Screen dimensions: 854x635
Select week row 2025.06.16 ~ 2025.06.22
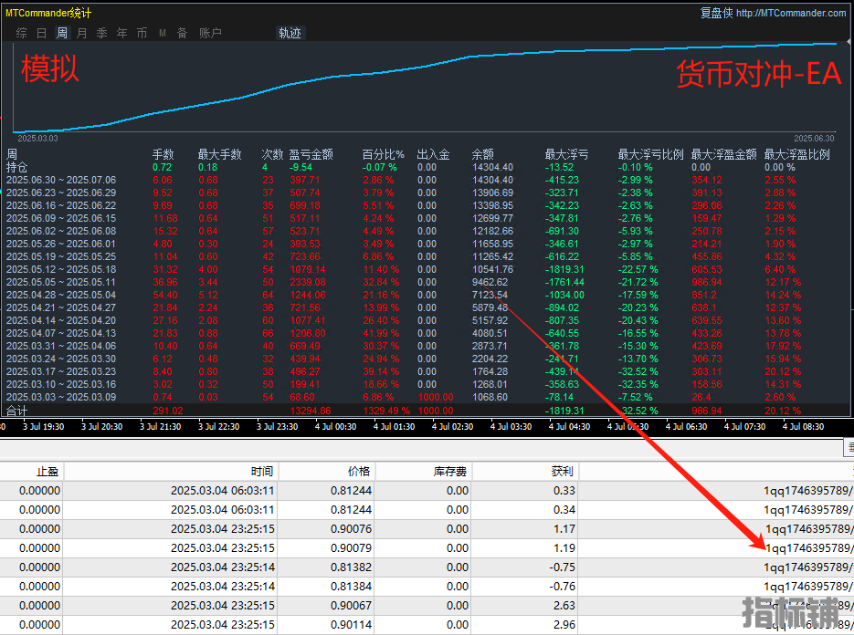tap(425, 205)
